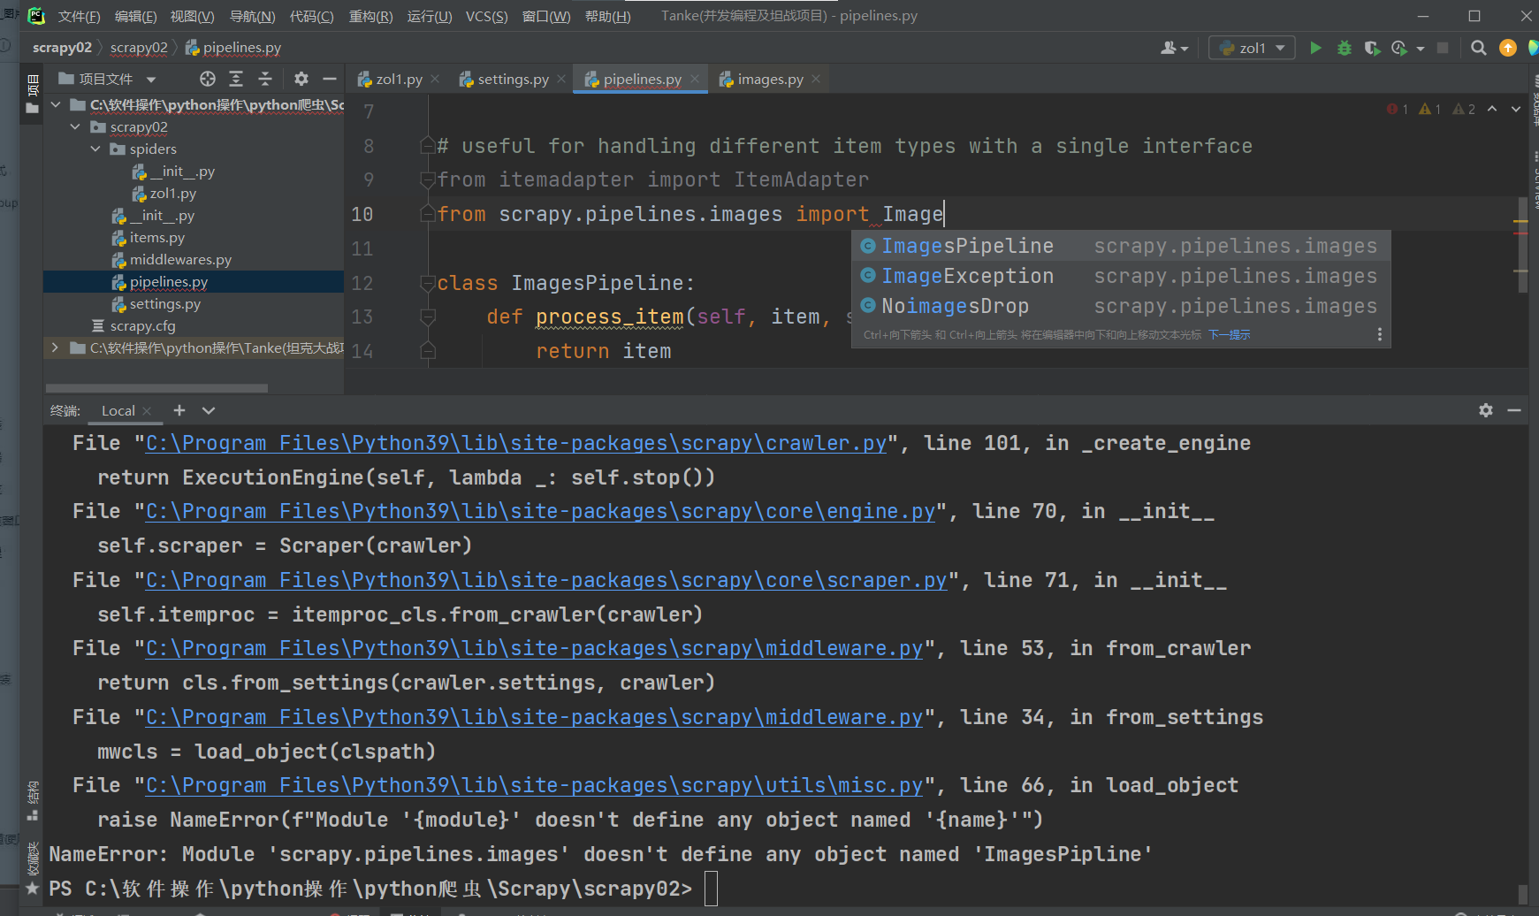Close the settings.py editor tab
This screenshot has width=1539, height=916.
point(561,80)
